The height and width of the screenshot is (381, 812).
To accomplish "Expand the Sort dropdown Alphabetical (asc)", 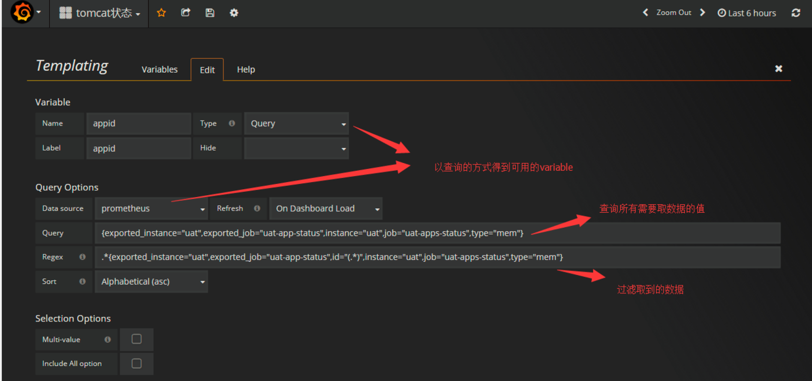I will coord(151,281).
